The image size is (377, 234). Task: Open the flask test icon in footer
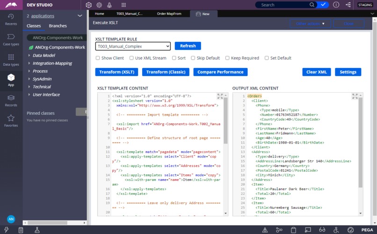[37, 230]
